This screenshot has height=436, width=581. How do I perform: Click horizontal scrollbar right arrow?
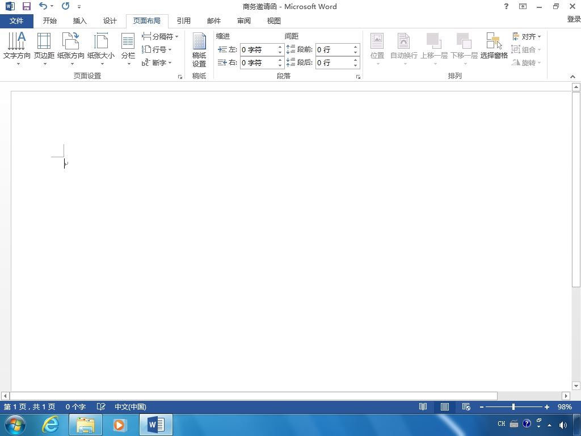566,396
